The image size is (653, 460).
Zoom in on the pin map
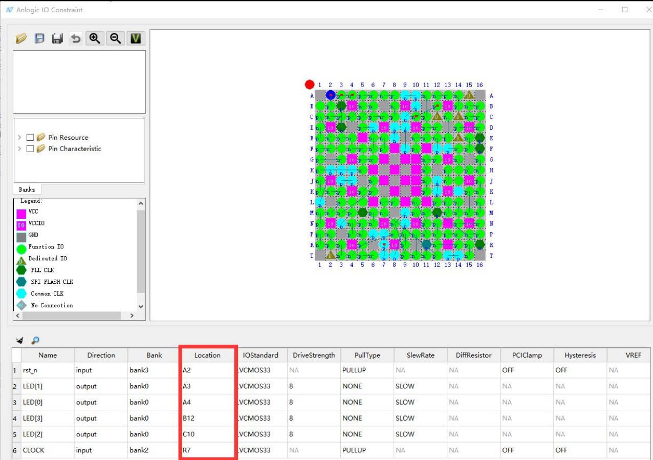coord(95,38)
